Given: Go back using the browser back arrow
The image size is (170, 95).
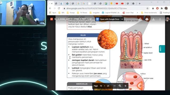Looking at the screenshot, I should click(x=50, y=8).
